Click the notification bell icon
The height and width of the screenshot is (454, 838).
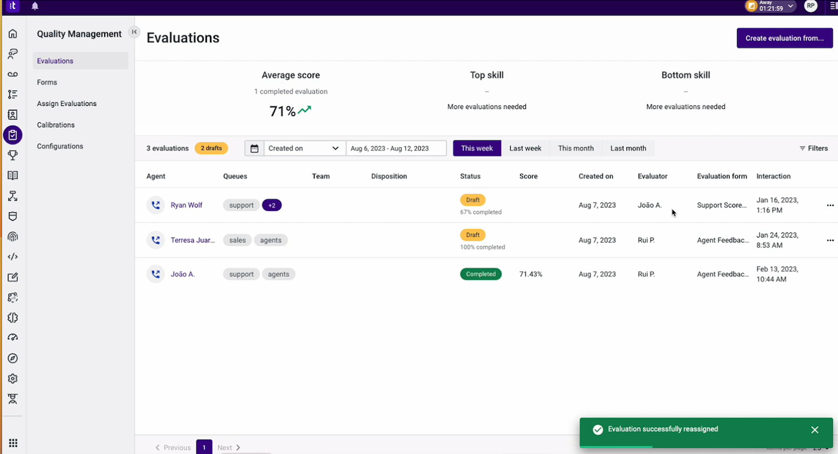coord(35,6)
